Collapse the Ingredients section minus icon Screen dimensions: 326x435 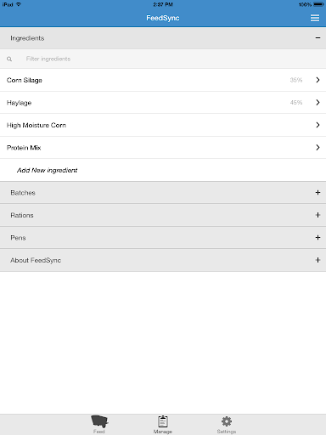[x=318, y=38]
